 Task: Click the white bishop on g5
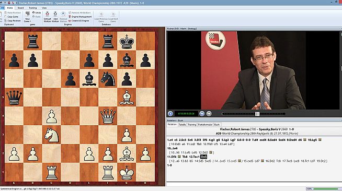pyautogui.click(x=127, y=97)
